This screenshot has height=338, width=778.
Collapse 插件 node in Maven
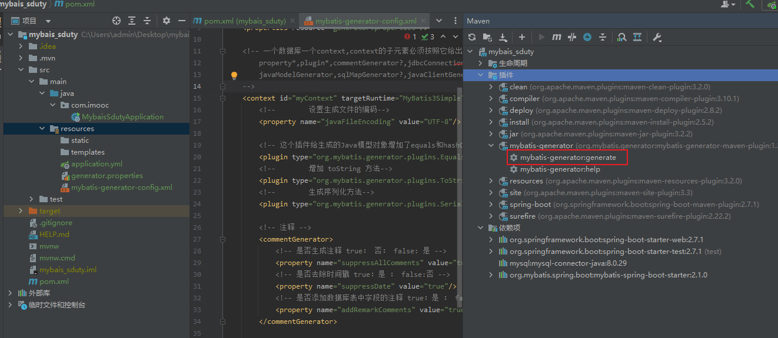(480, 75)
